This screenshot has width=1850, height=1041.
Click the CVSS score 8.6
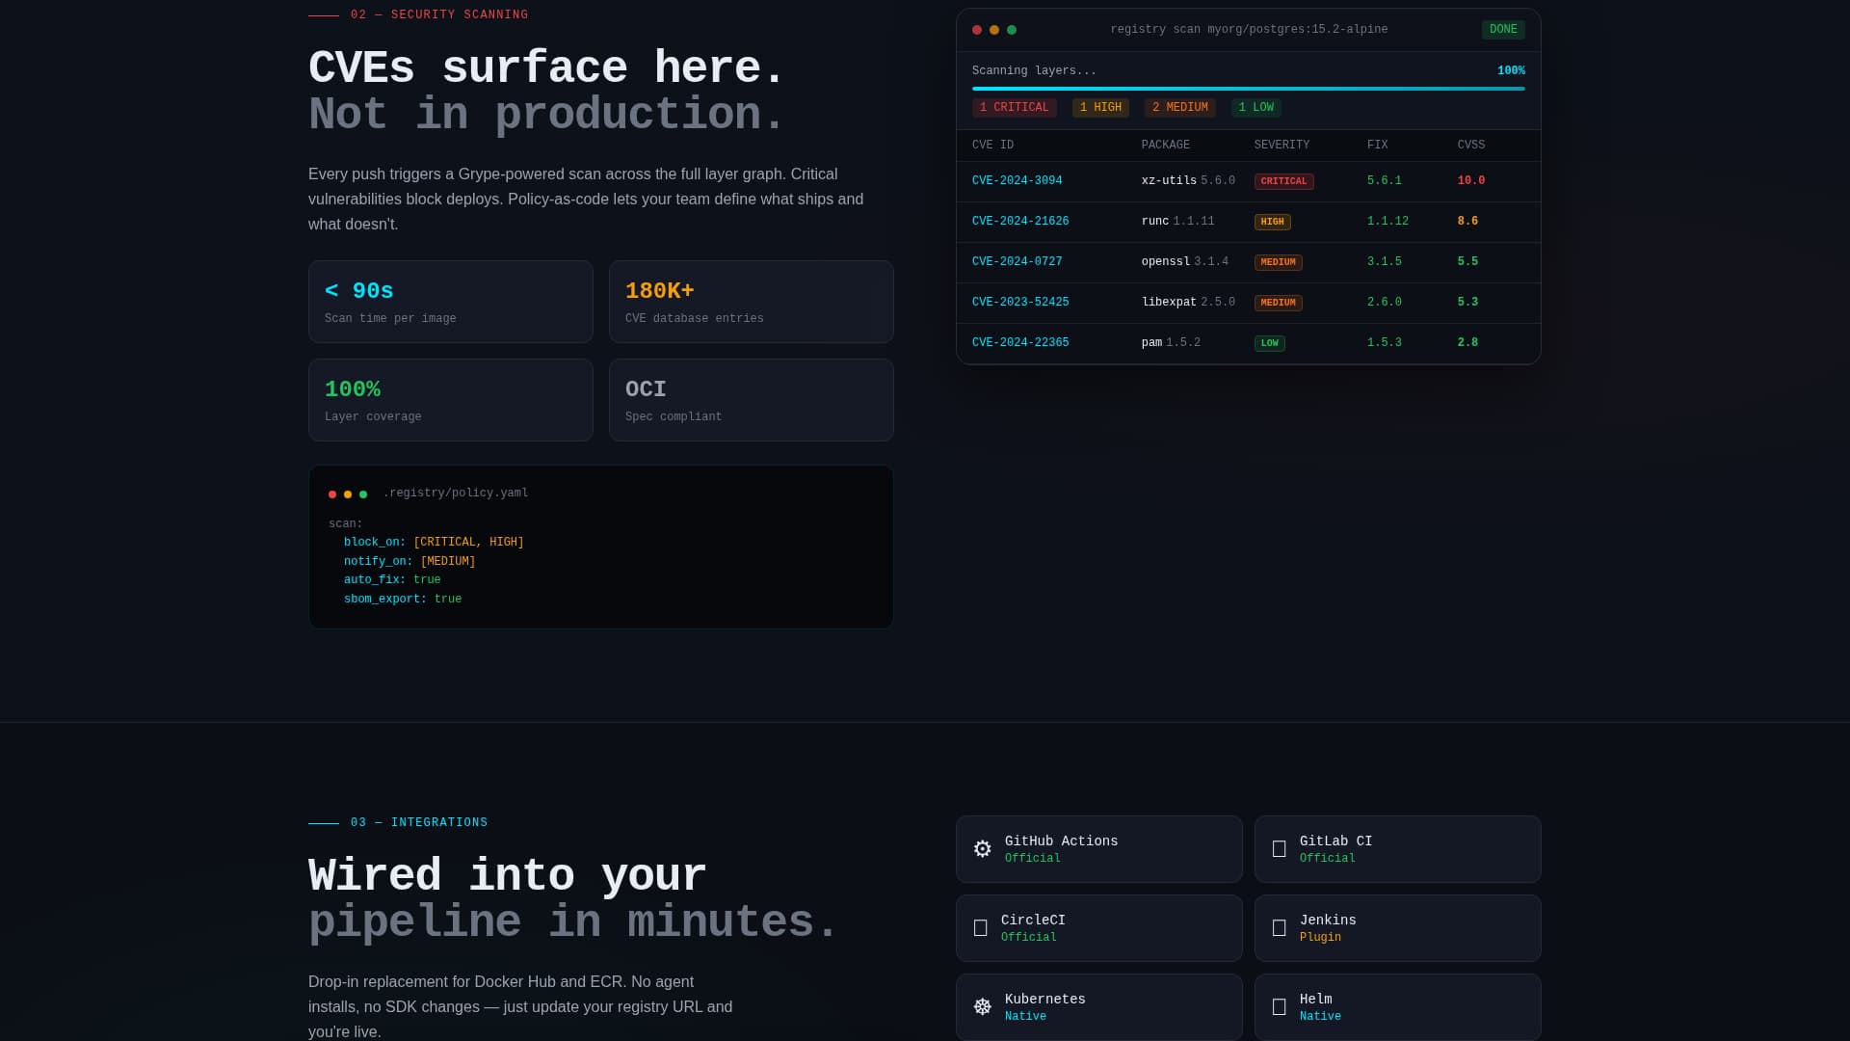[x=1467, y=222]
